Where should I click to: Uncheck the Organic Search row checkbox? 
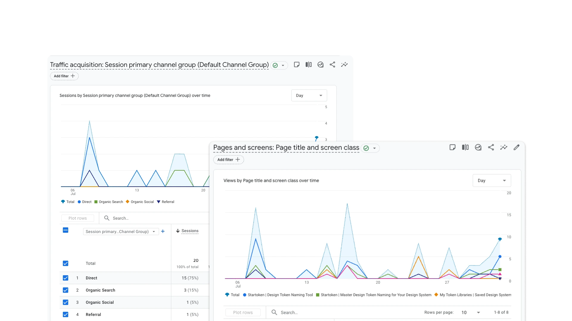point(66,290)
